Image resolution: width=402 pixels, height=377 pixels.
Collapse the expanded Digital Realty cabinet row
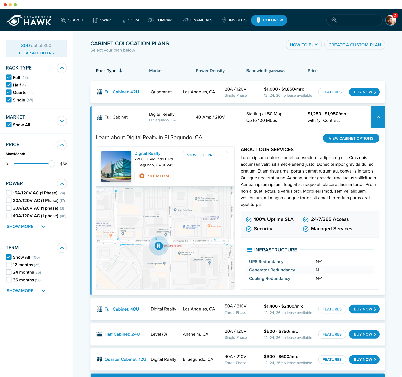(x=378, y=117)
